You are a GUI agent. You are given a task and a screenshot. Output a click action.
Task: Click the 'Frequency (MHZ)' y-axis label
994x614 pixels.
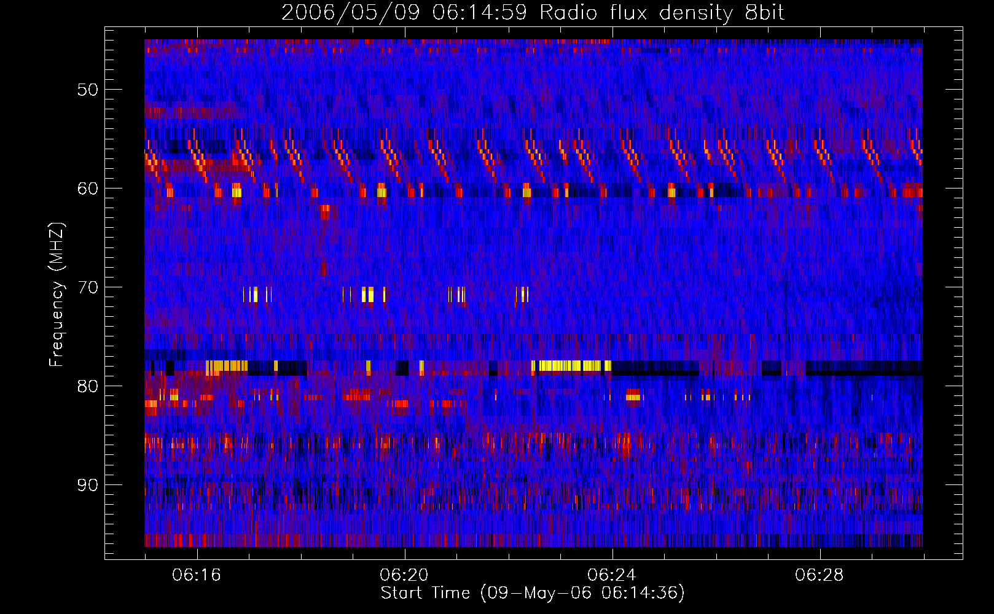point(56,295)
